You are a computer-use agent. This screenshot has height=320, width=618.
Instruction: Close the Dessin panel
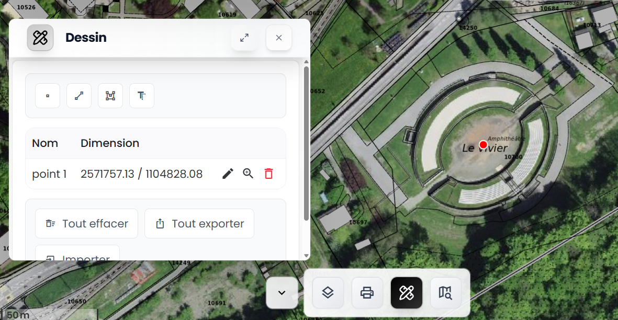[x=279, y=38]
